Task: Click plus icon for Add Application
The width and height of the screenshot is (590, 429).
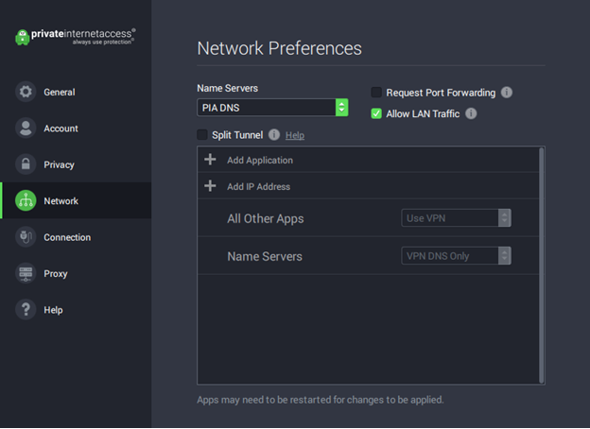Action: (210, 160)
